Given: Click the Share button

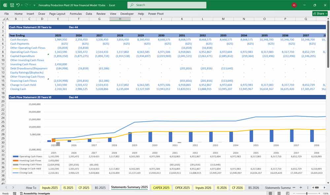Looking at the screenshot, I should click(317, 13).
